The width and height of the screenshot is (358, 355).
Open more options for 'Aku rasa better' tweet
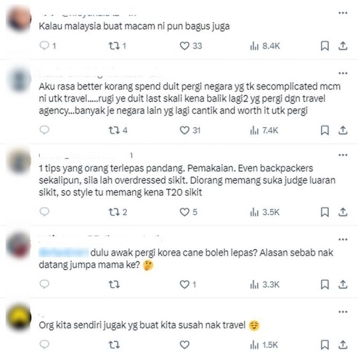point(343,73)
